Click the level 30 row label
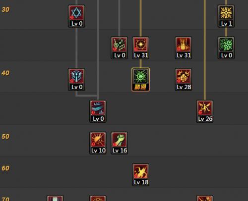Image resolution: width=248 pixels, height=201 pixels. pos(5,9)
